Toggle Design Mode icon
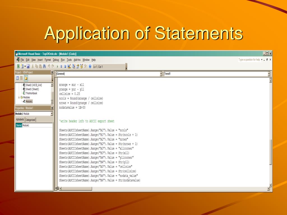Viewport: 287px width, 215px height. 69,66
